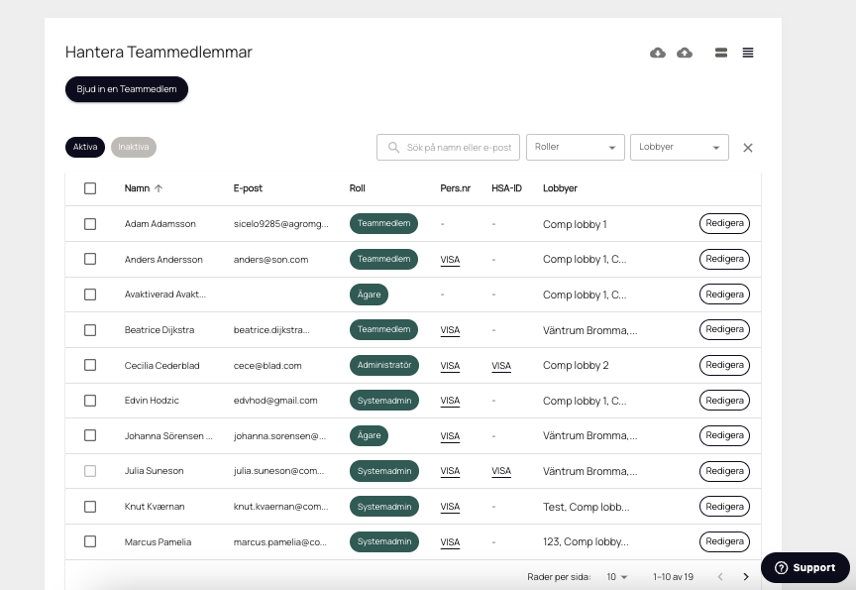The width and height of the screenshot is (856, 590).
Task: Open the Support help widget
Action: tap(805, 567)
